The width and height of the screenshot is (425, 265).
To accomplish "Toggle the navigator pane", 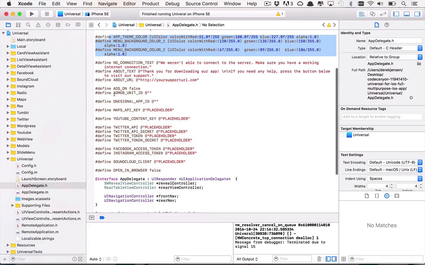I will click(396, 14).
